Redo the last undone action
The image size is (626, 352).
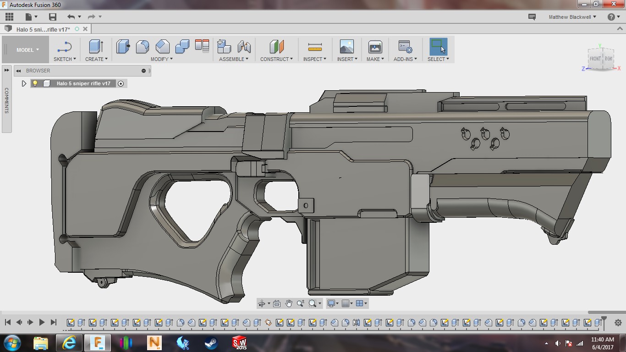pos(91,17)
